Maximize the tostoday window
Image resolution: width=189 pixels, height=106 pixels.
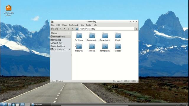pyautogui.click(x=133, y=21)
